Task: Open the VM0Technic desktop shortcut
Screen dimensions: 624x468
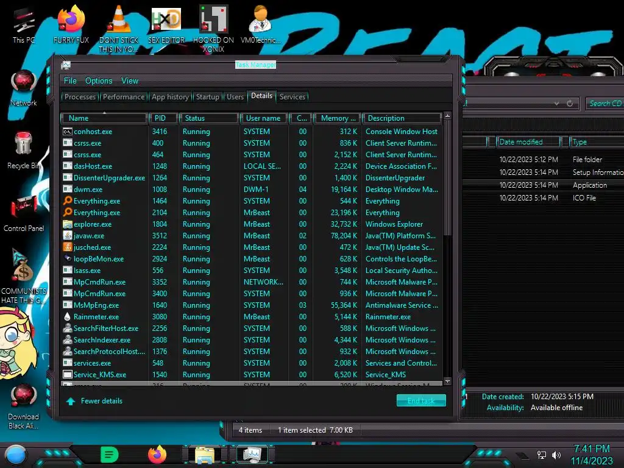Action: 260,24
